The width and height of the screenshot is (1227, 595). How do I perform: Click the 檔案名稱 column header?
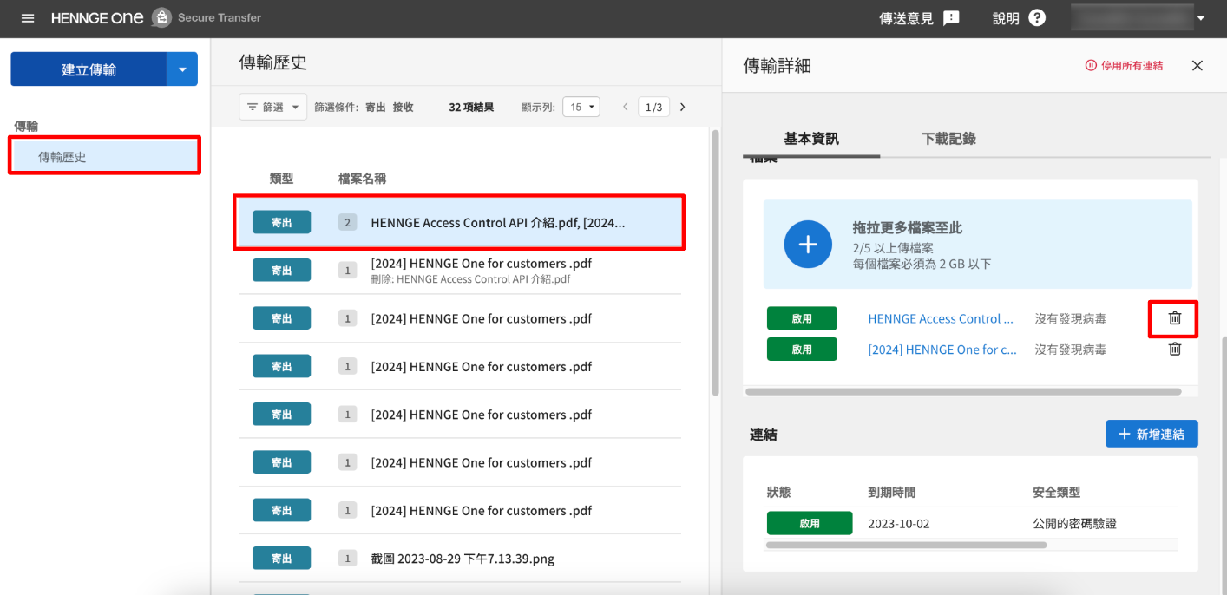tap(362, 179)
